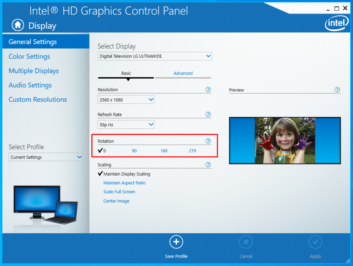The image size is (353, 266).
Task: Click the Apply label
Action: 315,256
